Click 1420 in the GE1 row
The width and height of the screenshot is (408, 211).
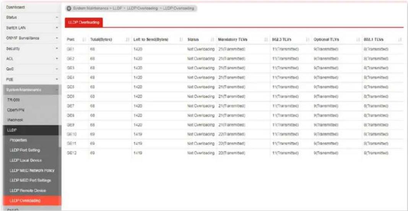point(138,49)
